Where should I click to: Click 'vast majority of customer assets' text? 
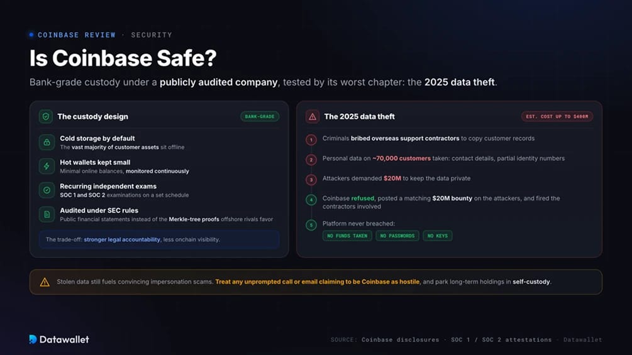115,147
